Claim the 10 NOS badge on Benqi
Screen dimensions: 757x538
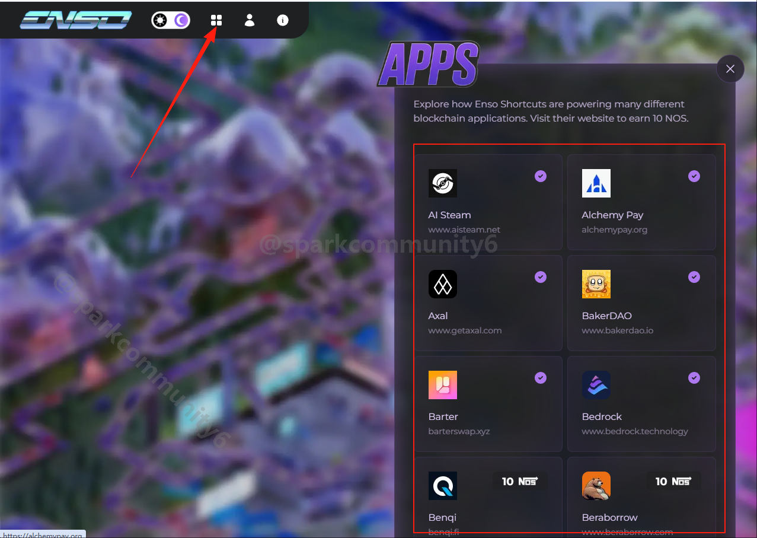(x=520, y=481)
